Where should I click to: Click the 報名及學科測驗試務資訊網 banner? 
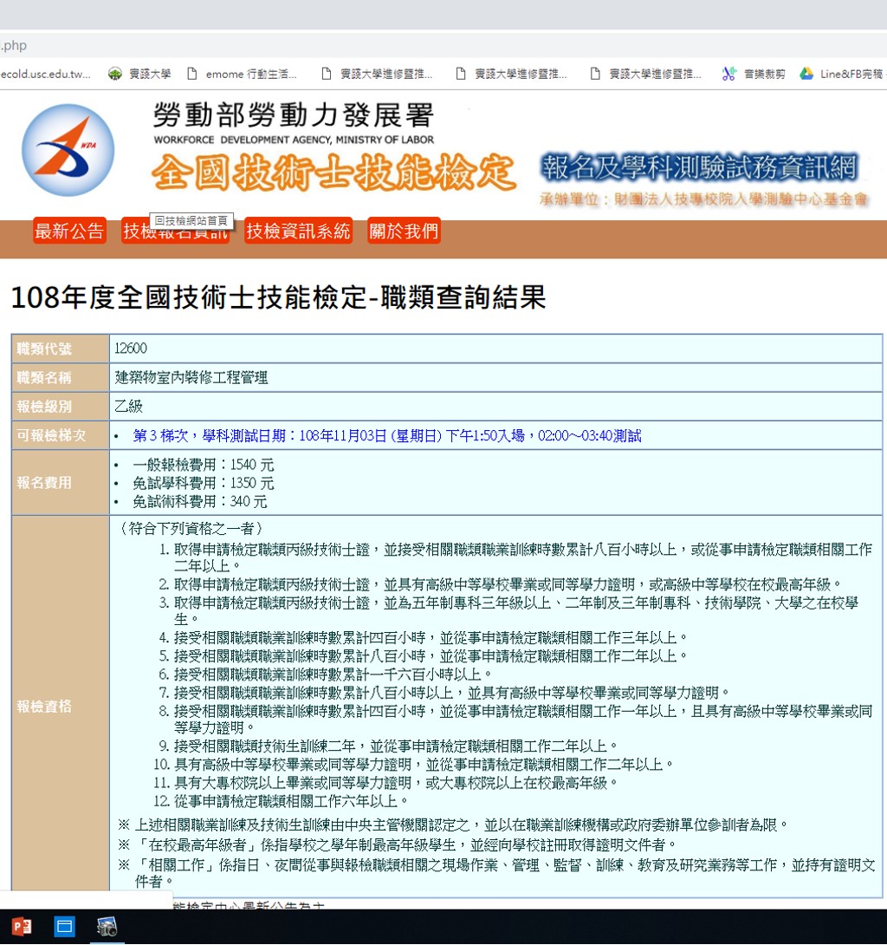coord(698,166)
